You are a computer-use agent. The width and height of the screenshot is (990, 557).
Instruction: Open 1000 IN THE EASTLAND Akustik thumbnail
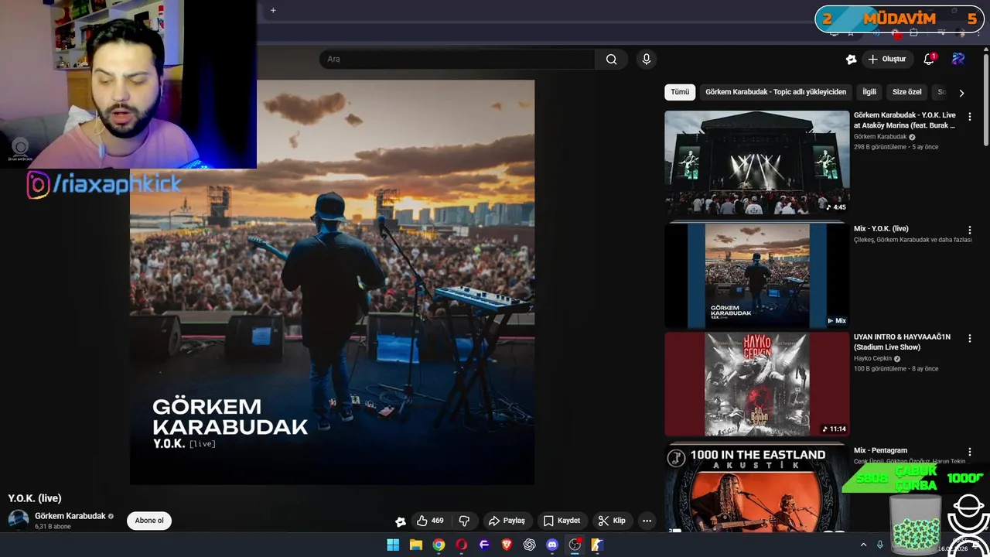coord(757,489)
